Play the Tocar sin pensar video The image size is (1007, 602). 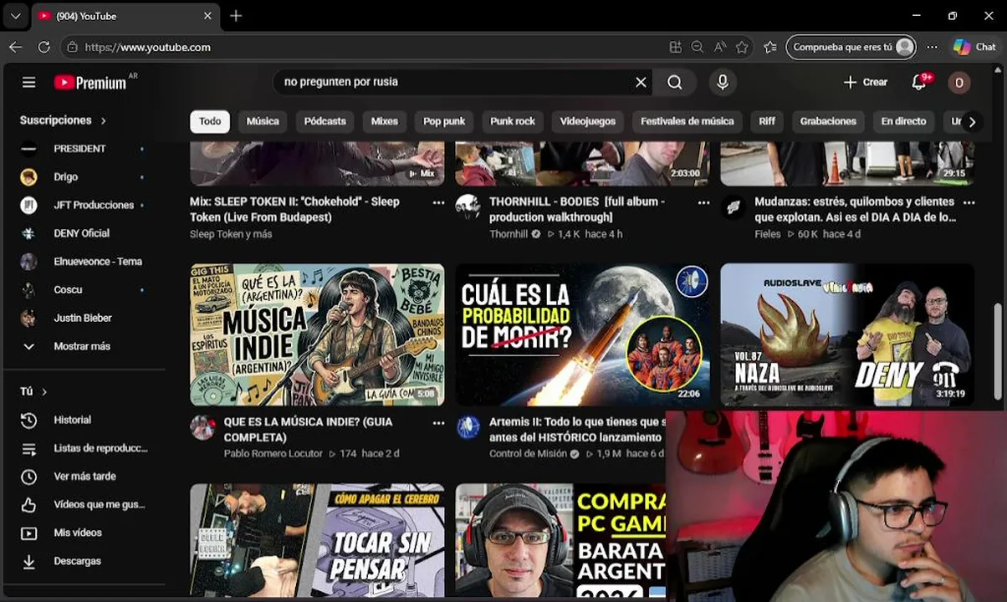pyautogui.click(x=317, y=541)
